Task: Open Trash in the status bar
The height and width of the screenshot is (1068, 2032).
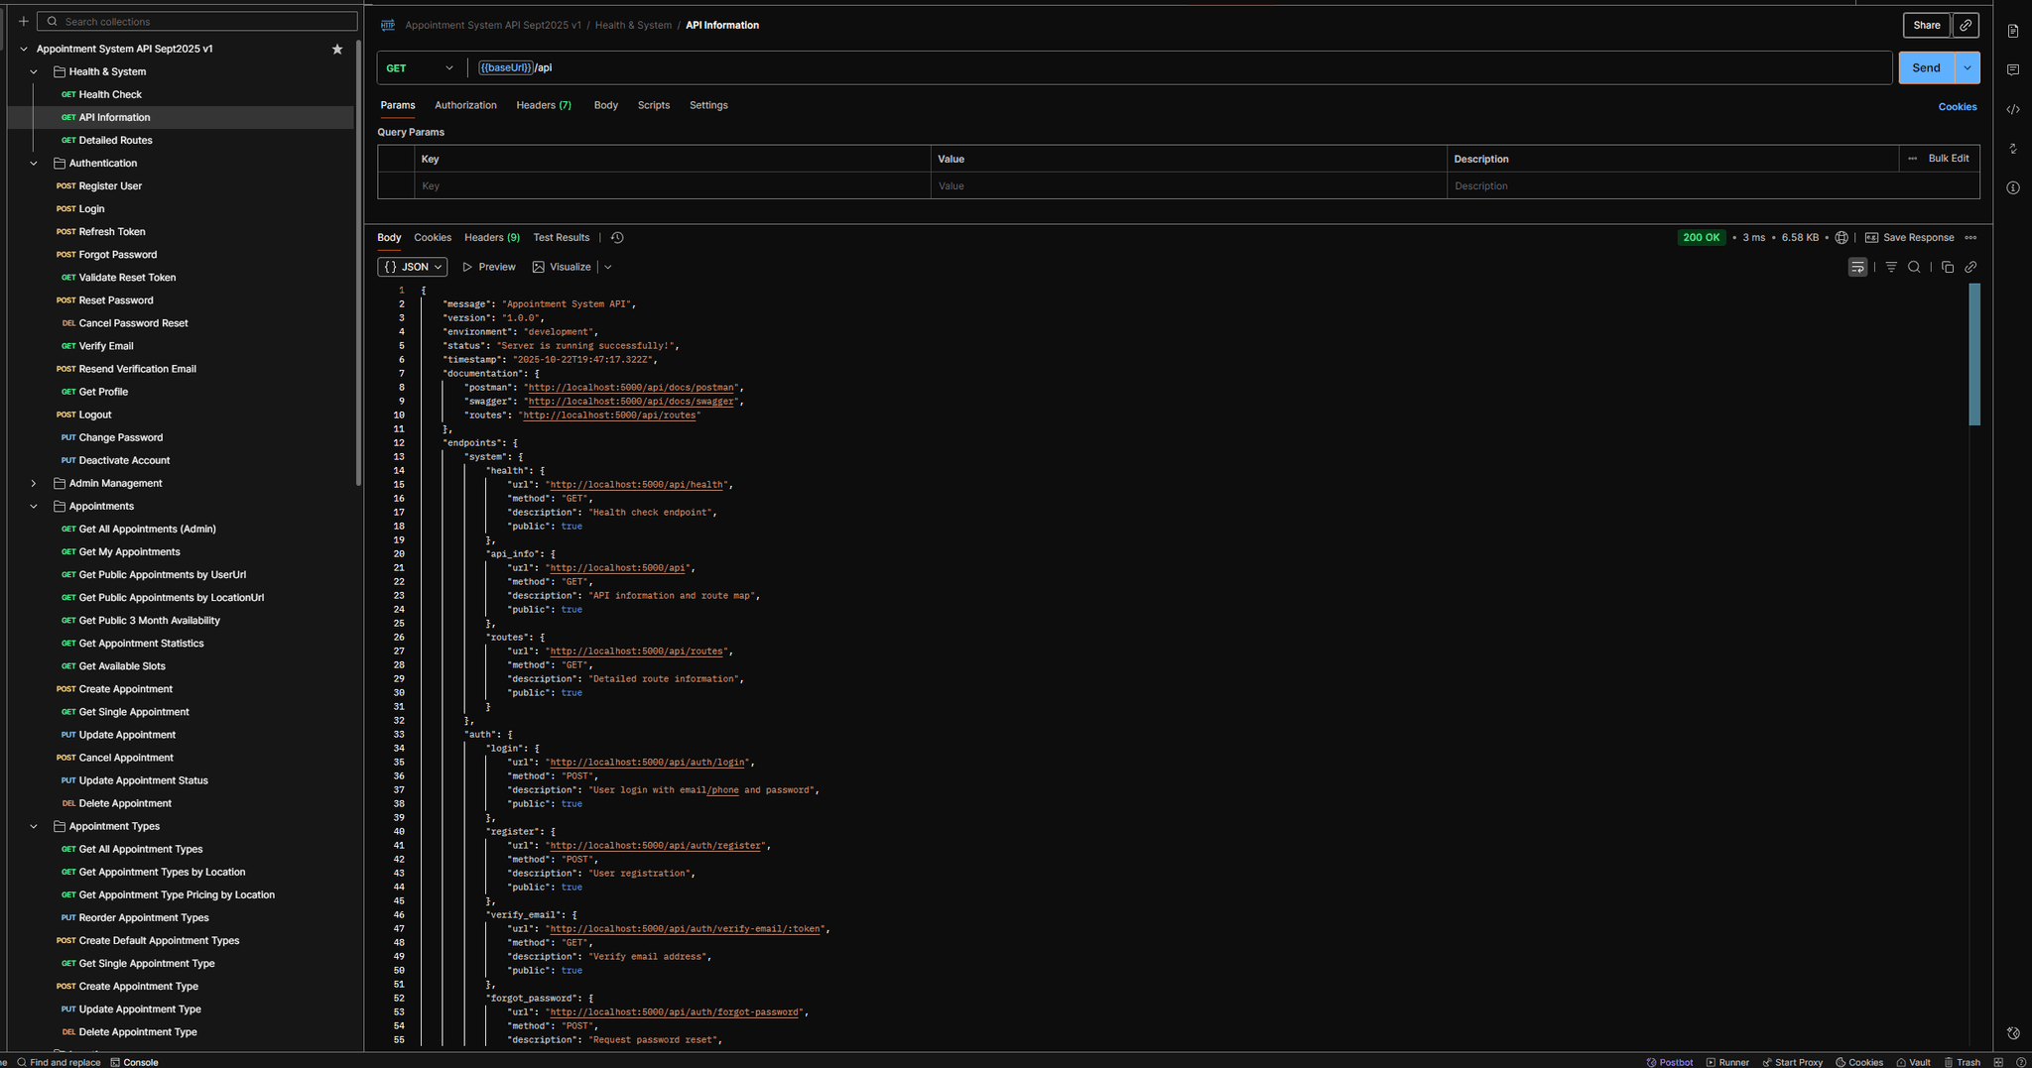Action: [x=1962, y=1062]
